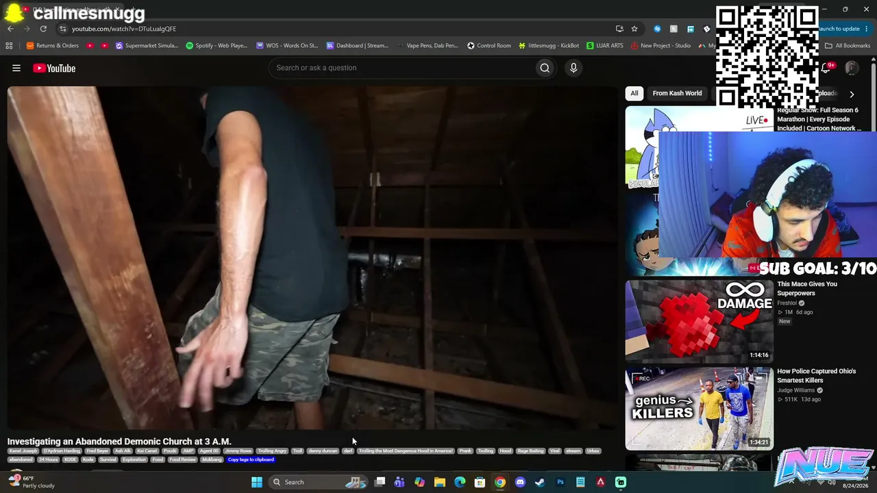Screen dimensions: 877x493
Task: Open YouTube notifications bell
Action: (826, 68)
